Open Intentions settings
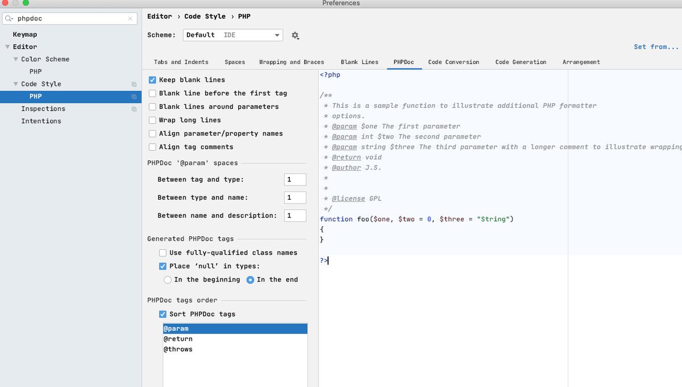Screen dimensions: 682x387 point(41,121)
